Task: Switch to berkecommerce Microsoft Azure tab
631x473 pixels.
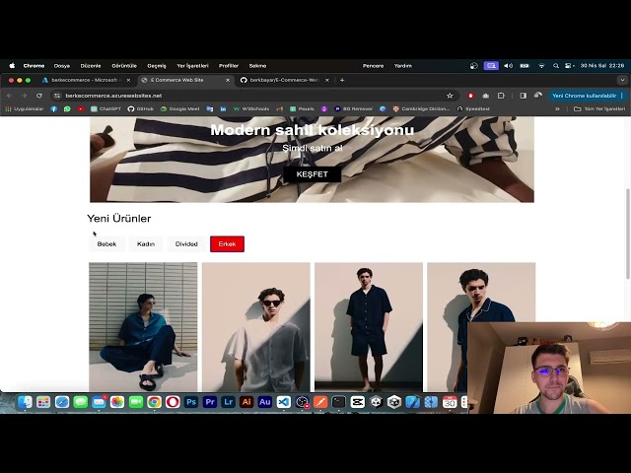Action: 86,80
